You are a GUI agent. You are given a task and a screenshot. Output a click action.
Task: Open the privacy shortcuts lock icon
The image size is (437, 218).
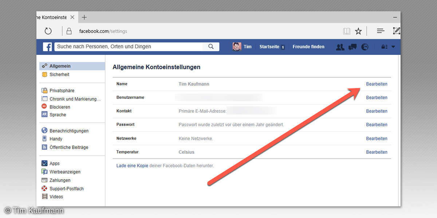[384, 47]
